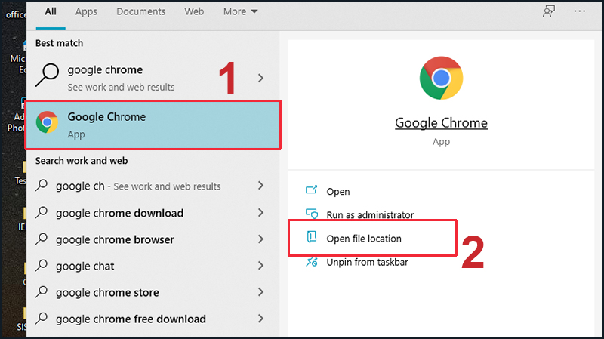The width and height of the screenshot is (604, 339).
Task: Expand arrow for google chrome download suggestion
Action: [261, 213]
